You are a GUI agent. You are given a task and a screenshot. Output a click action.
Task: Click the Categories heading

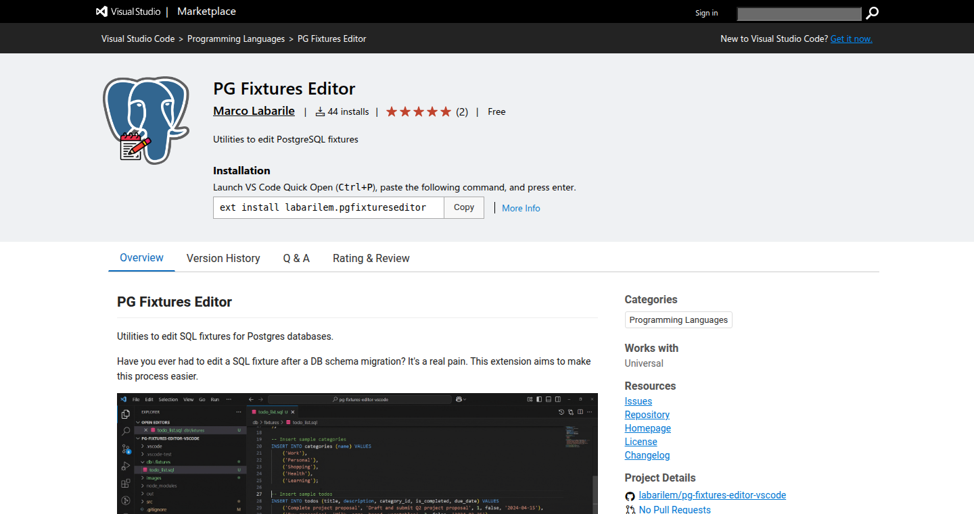pos(651,299)
